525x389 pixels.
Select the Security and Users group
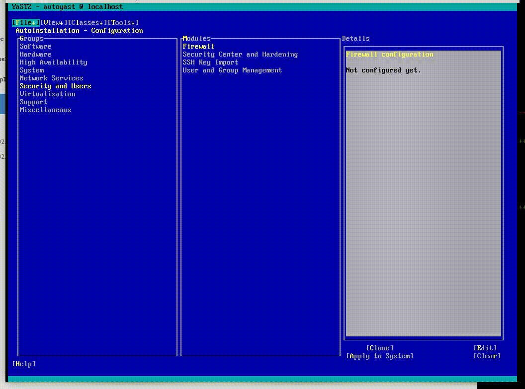tap(55, 86)
